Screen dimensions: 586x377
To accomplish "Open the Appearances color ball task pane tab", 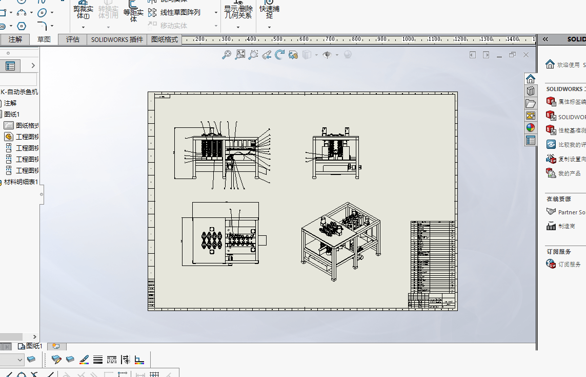I will [x=530, y=128].
